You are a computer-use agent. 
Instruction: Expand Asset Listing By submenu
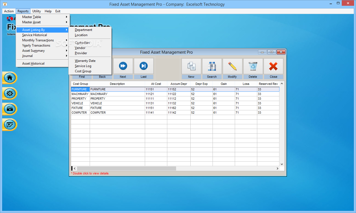tap(43, 30)
